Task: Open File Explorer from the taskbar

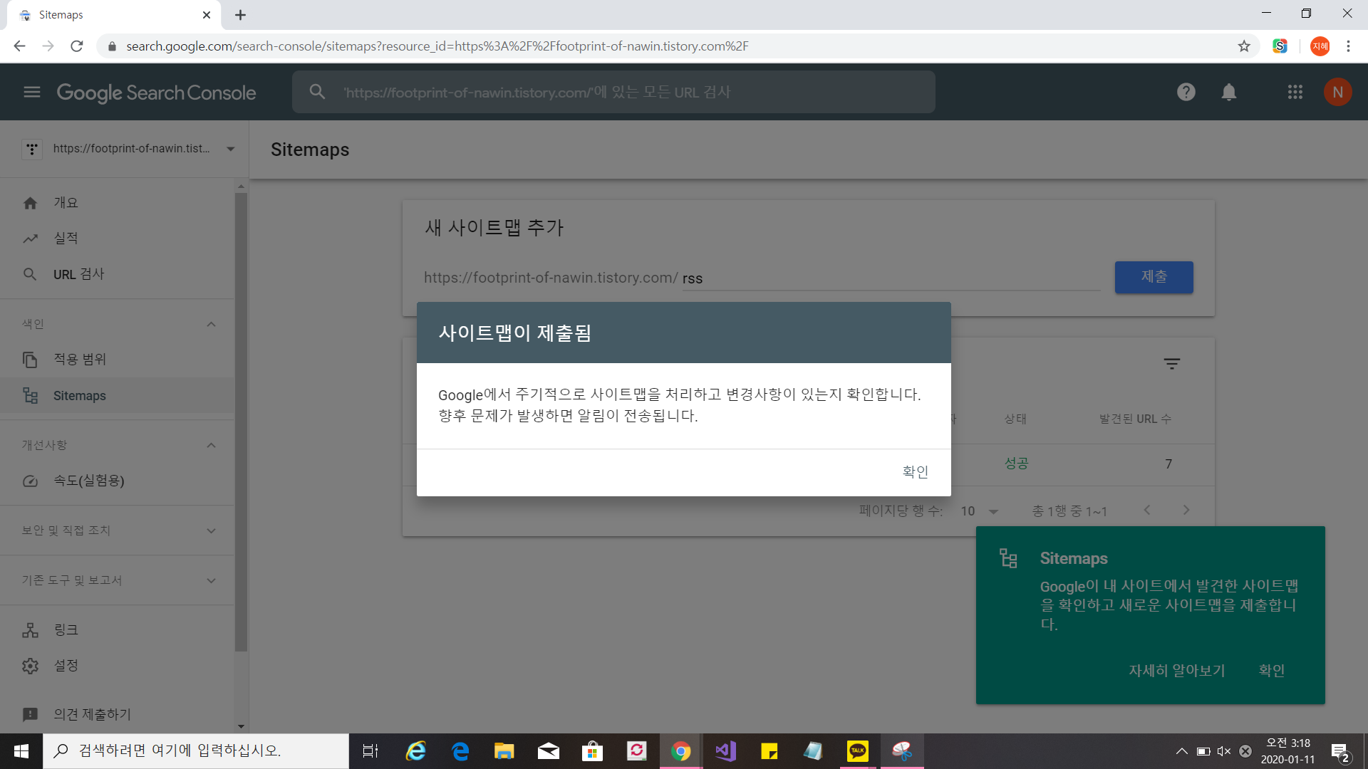Action: (x=504, y=751)
